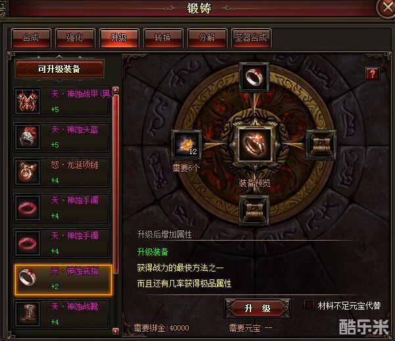Select the 天·神蚀战靴 boots item
395x341 pixels.
tap(62, 314)
